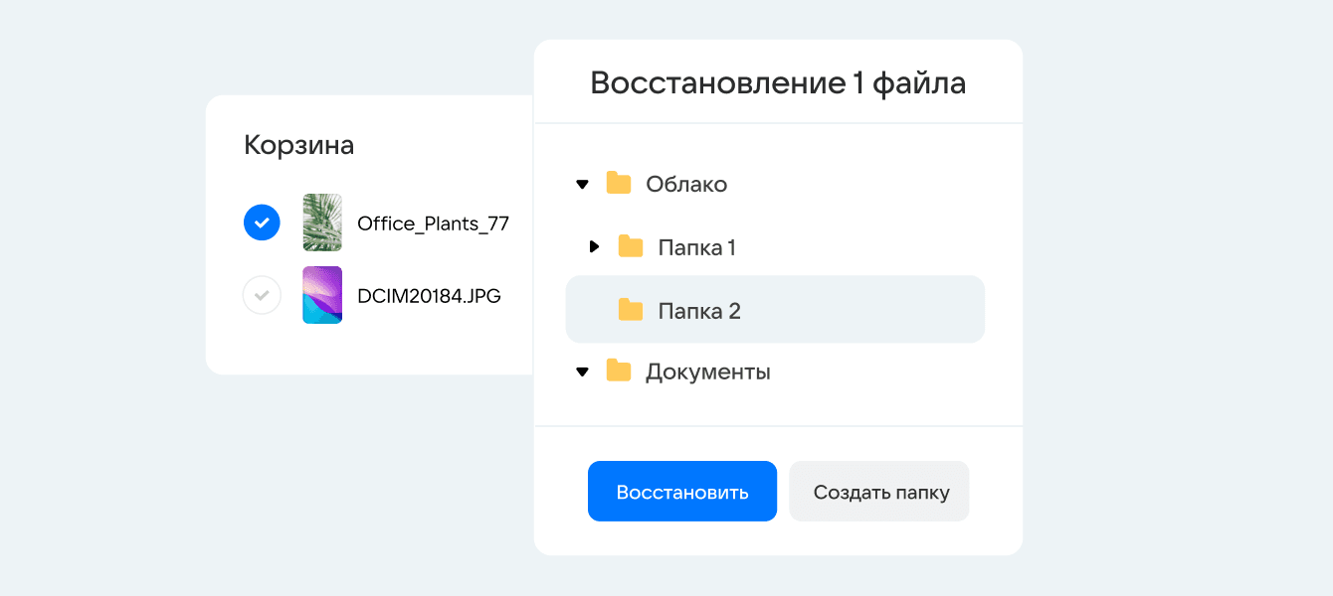This screenshot has height=596, width=1333.
Task: Click the Корзина heading
Action: [298, 145]
